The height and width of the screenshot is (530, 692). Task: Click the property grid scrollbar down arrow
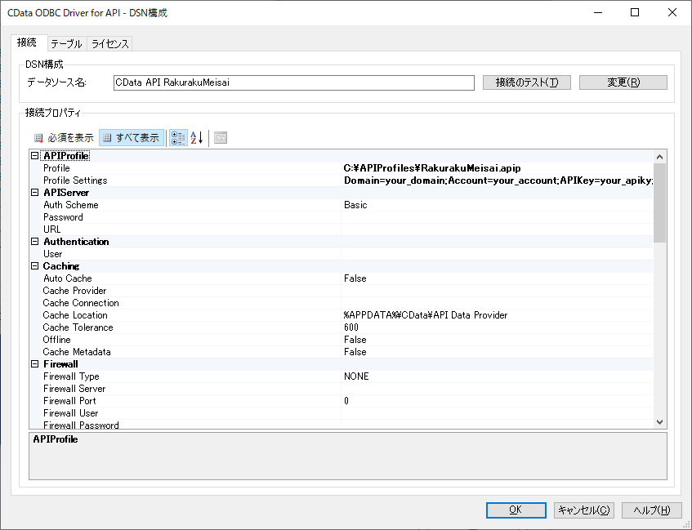[660, 421]
